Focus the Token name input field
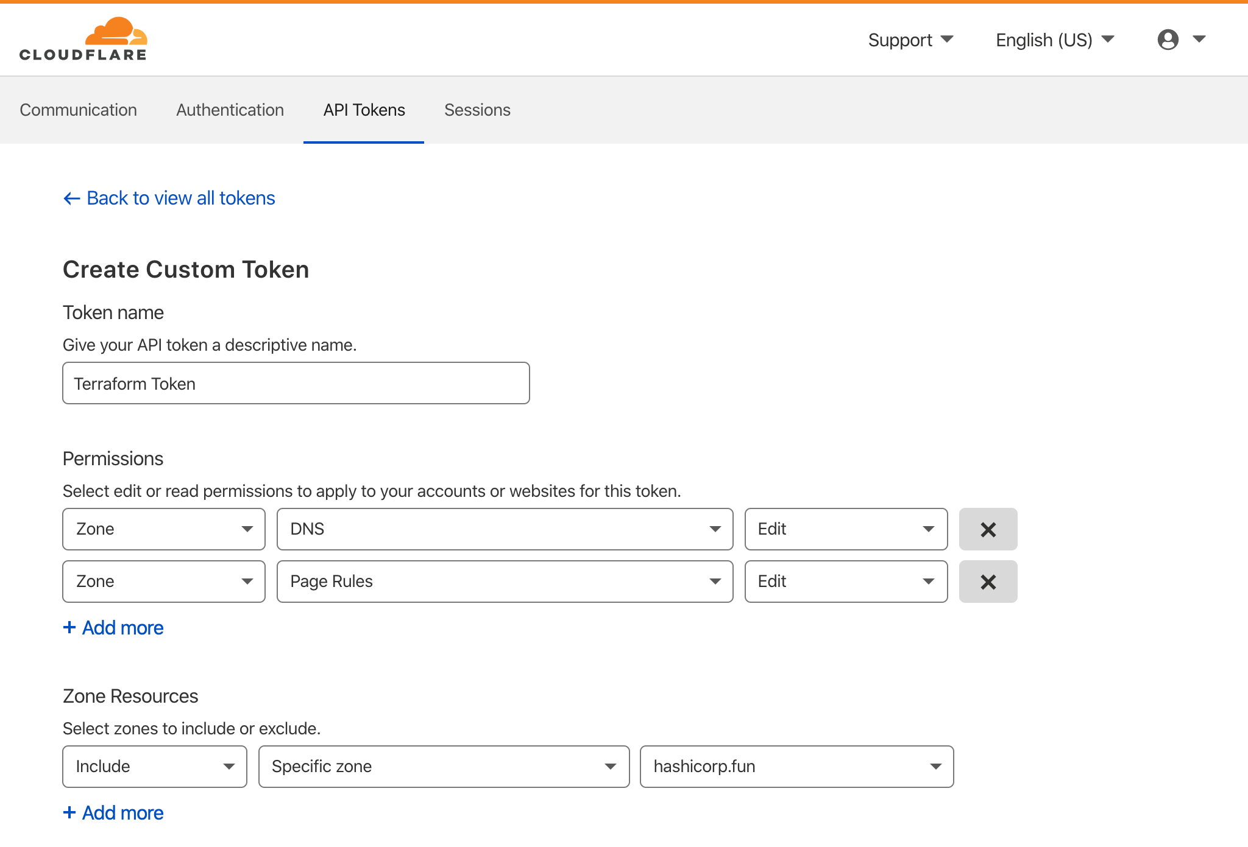 click(x=296, y=383)
